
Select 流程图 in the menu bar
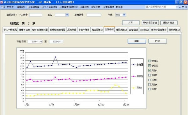coord(84,7)
